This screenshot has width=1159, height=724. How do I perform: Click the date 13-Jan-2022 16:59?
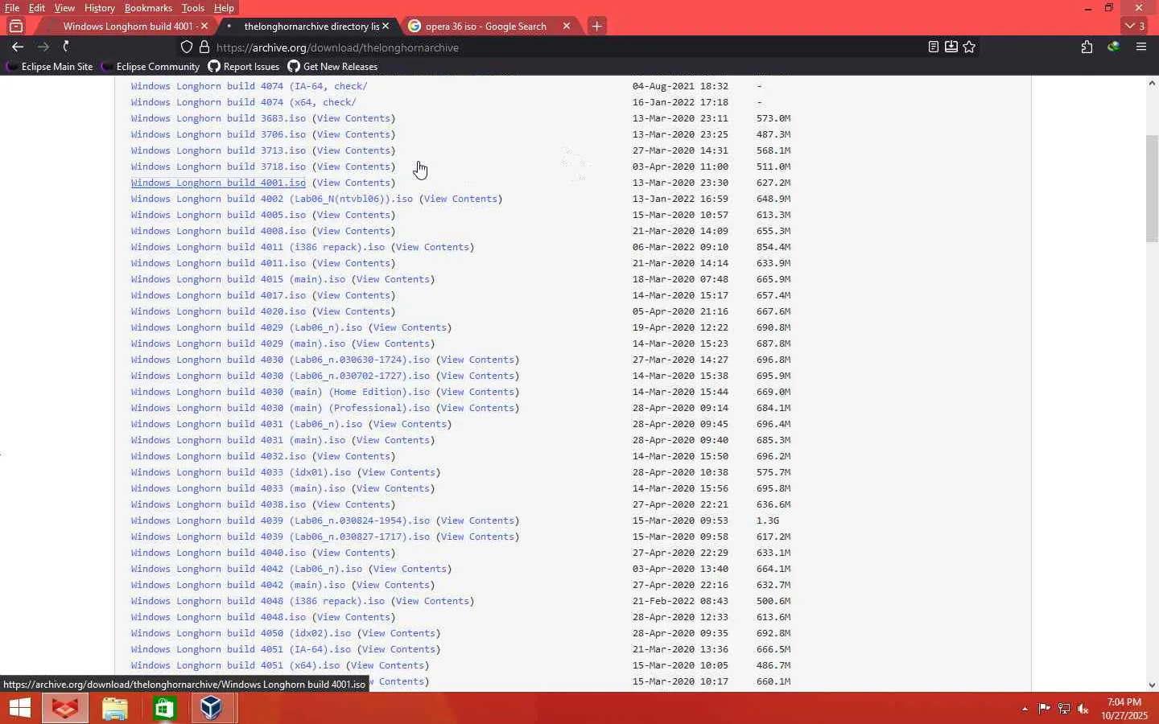680,199
